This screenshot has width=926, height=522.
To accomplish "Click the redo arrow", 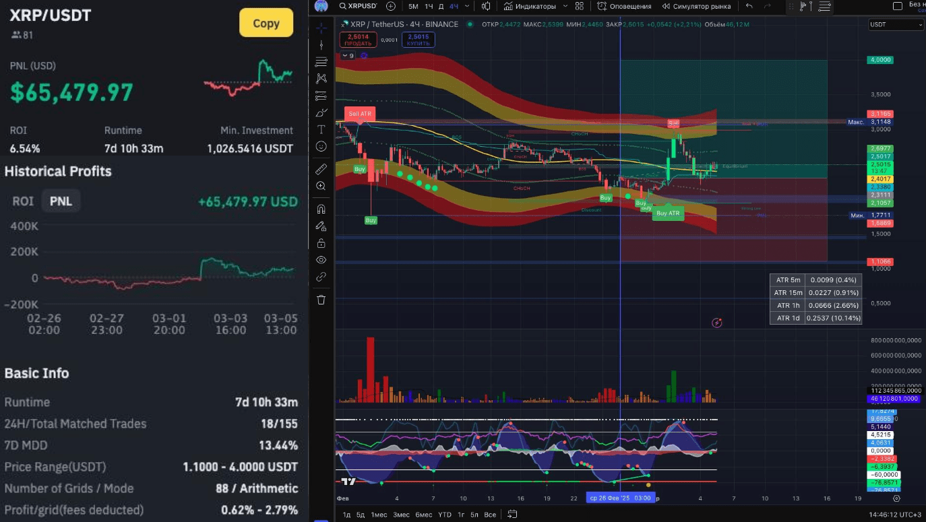I will click(x=768, y=6).
